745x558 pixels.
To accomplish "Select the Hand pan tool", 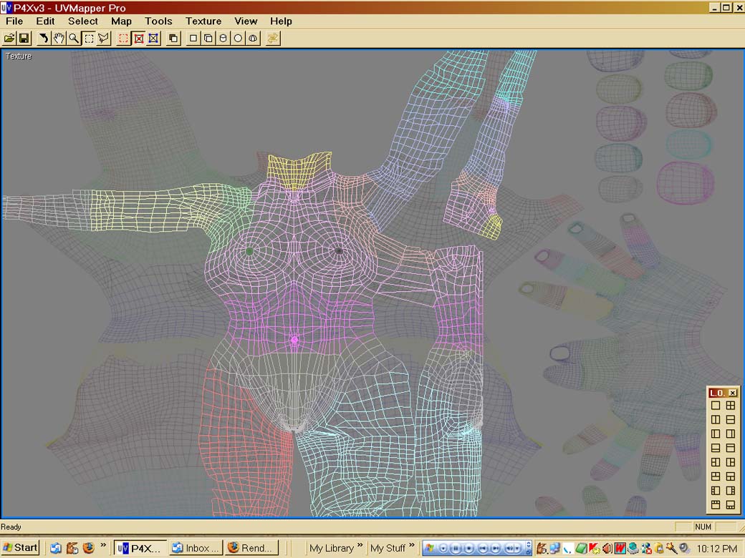I will (59, 38).
